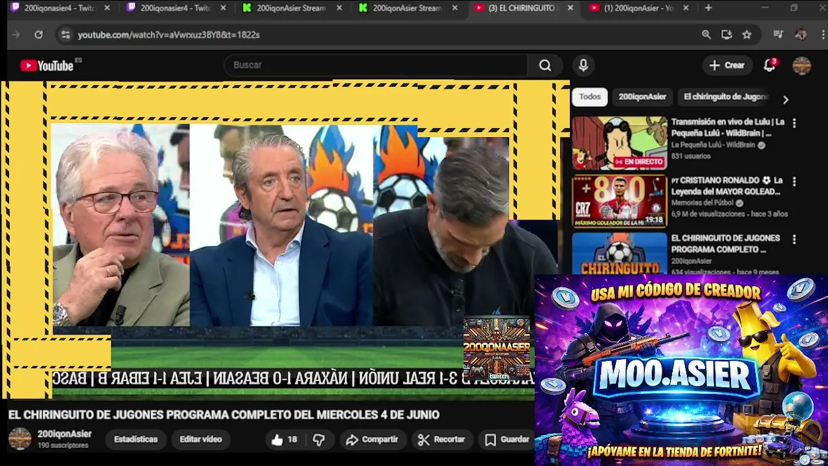This screenshot has width=828, height=466.
Task: Open the CR7 +800 goals video thumbnail
Action: [619, 201]
